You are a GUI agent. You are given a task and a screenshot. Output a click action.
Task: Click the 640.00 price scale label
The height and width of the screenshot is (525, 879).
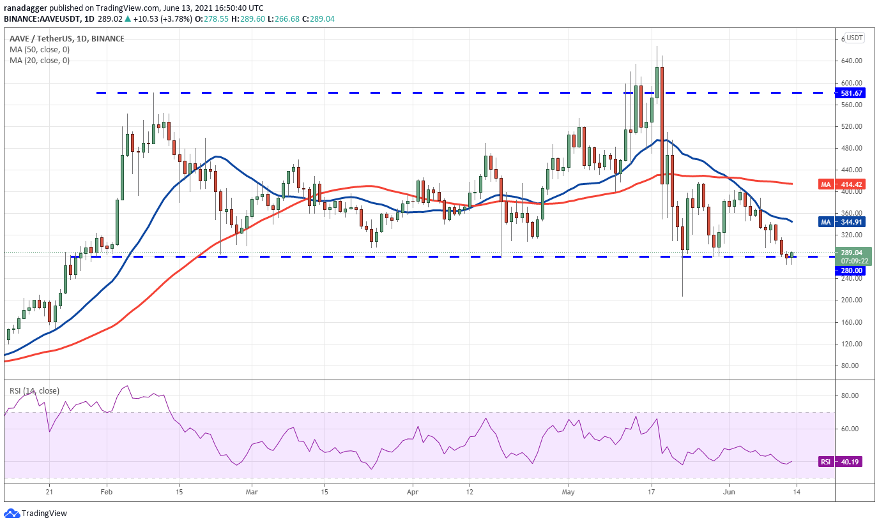(853, 61)
